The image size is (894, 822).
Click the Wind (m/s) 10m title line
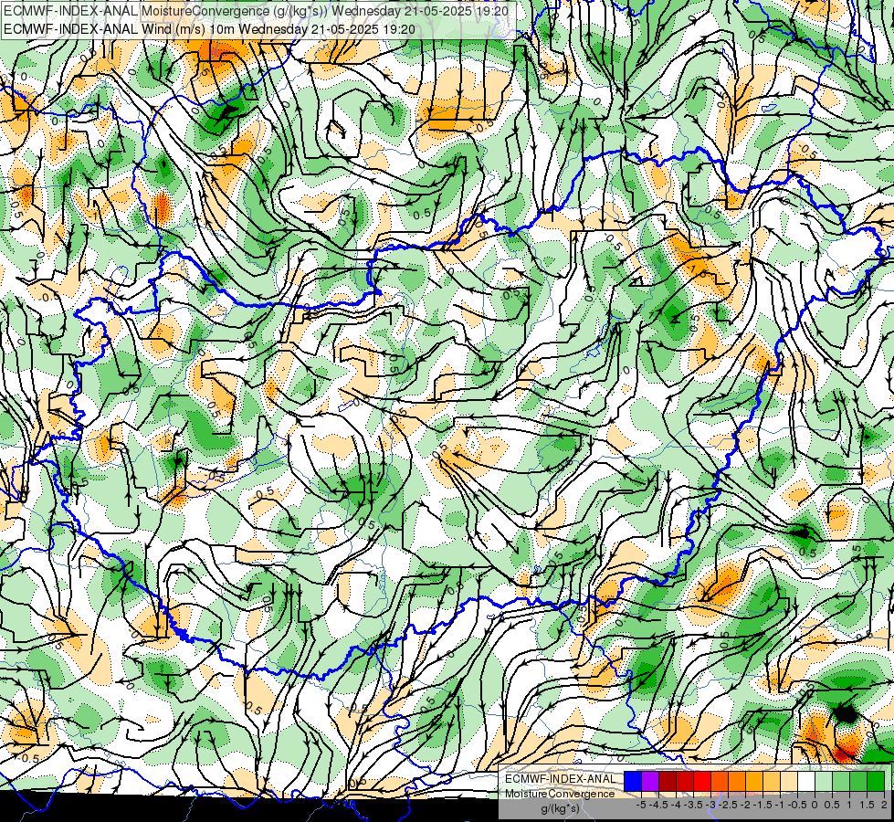[209, 29]
